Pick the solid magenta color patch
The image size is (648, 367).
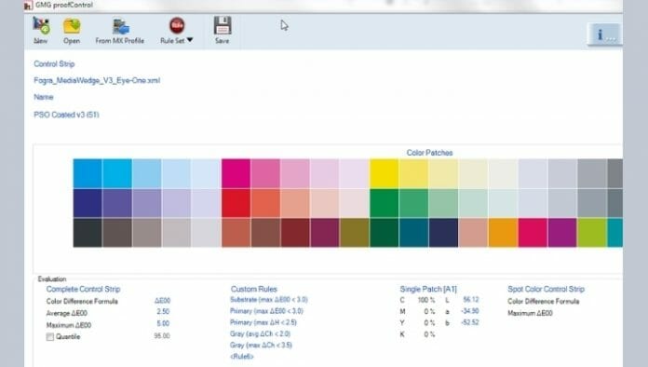[236, 173]
